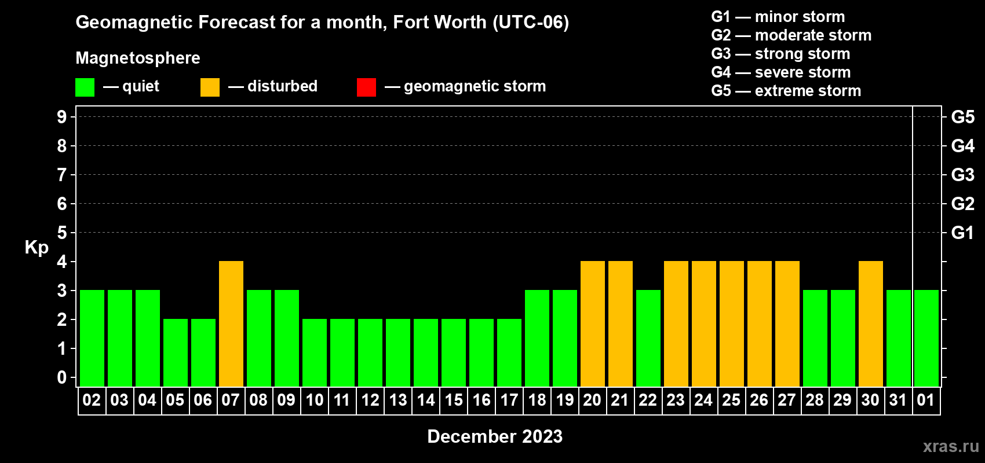Click the orange bar for December 30
The width and height of the screenshot is (985, 463).
pos(871,324)
